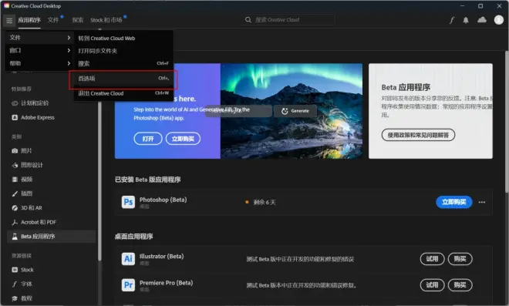
Task: Click the 视频 film icon
Action: coord(15,179)
